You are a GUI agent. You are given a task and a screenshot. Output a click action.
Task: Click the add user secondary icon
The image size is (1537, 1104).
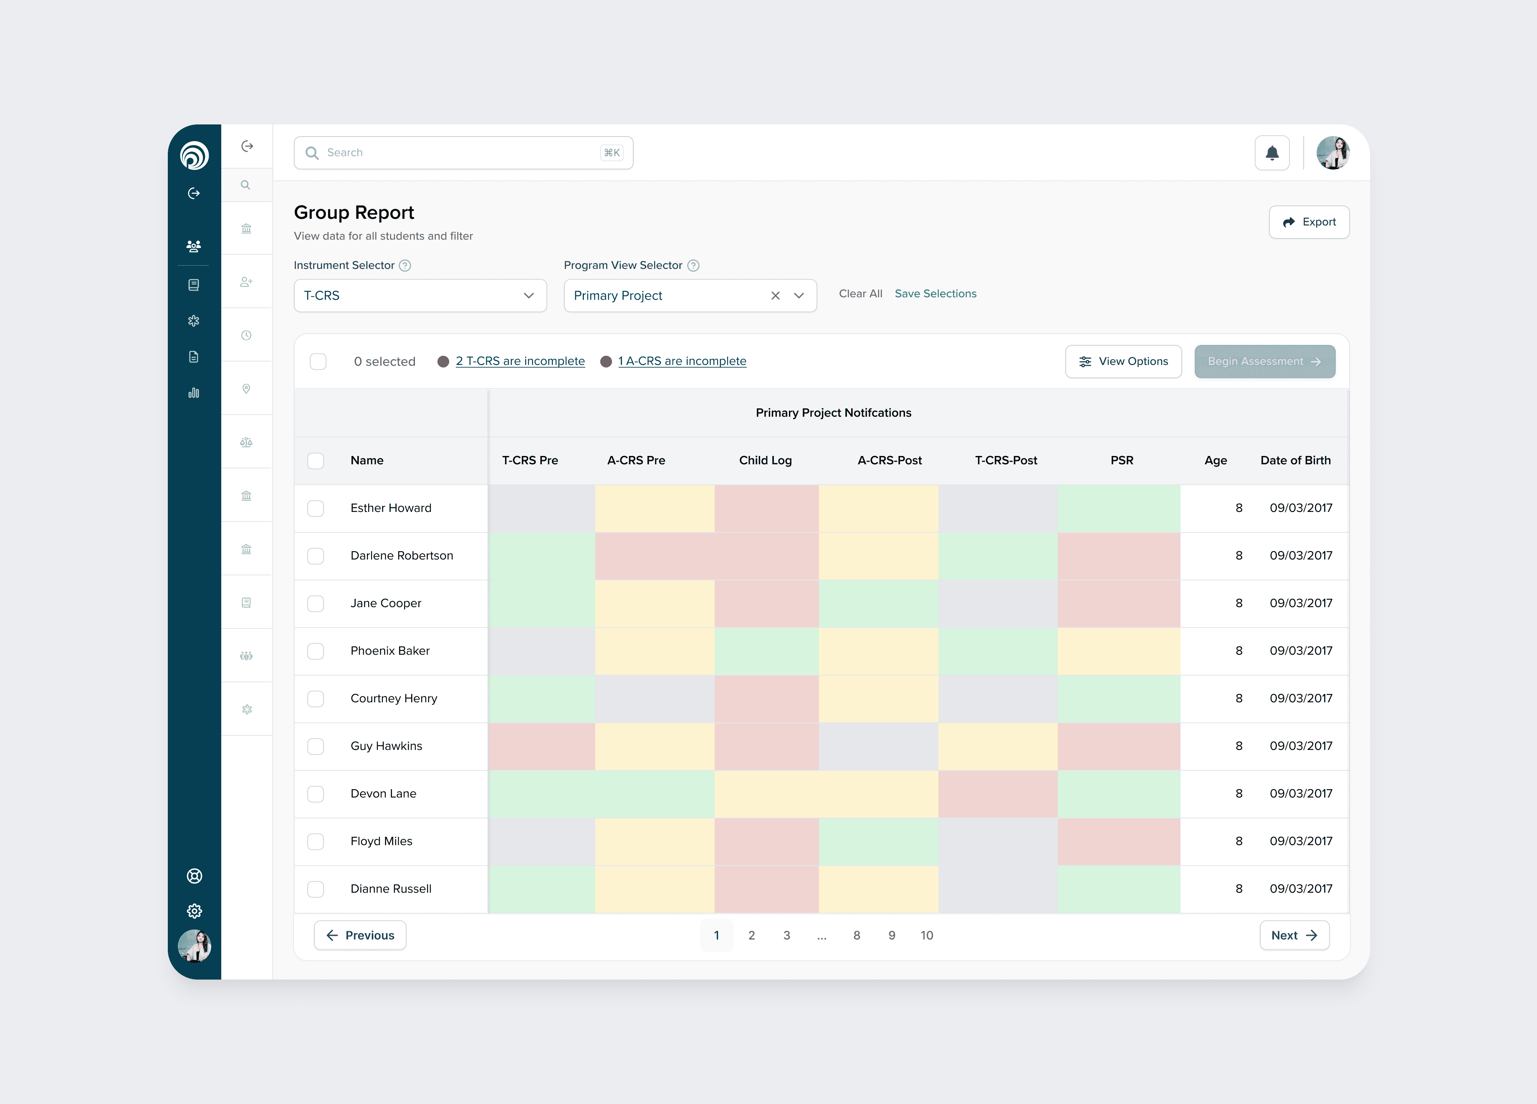pos(246,282)
